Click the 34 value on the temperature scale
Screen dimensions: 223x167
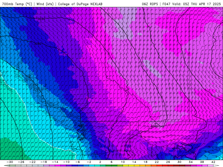click(x=191, y=162)
